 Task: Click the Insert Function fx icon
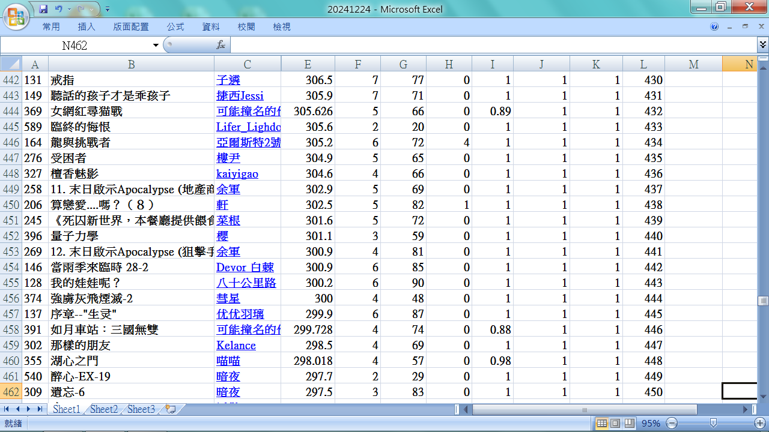(x=220, y=45)
